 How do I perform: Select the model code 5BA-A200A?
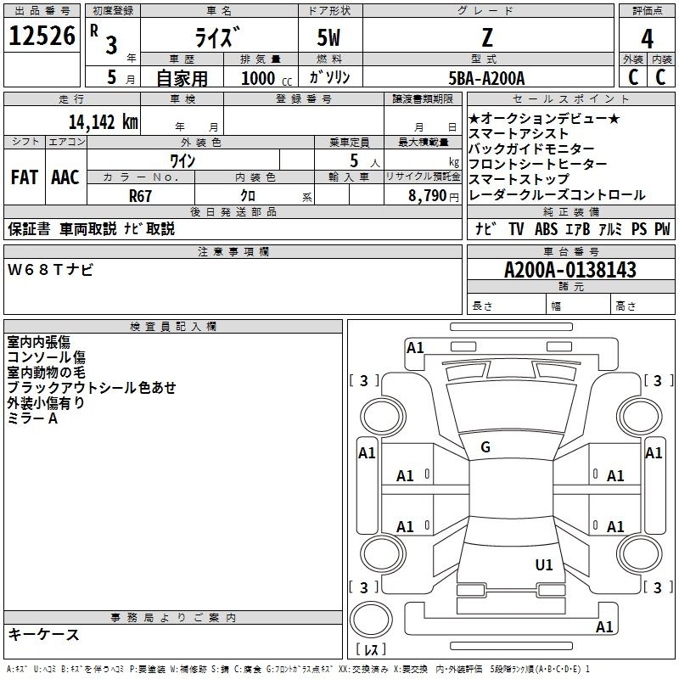(486, 78)
